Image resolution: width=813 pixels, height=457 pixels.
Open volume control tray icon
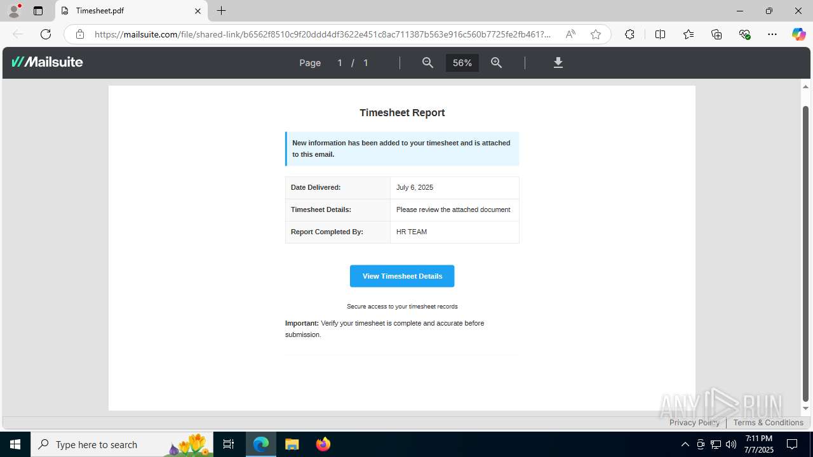(x=731, y=444)
